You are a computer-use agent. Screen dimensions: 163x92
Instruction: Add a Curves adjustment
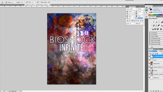(159, 22)
